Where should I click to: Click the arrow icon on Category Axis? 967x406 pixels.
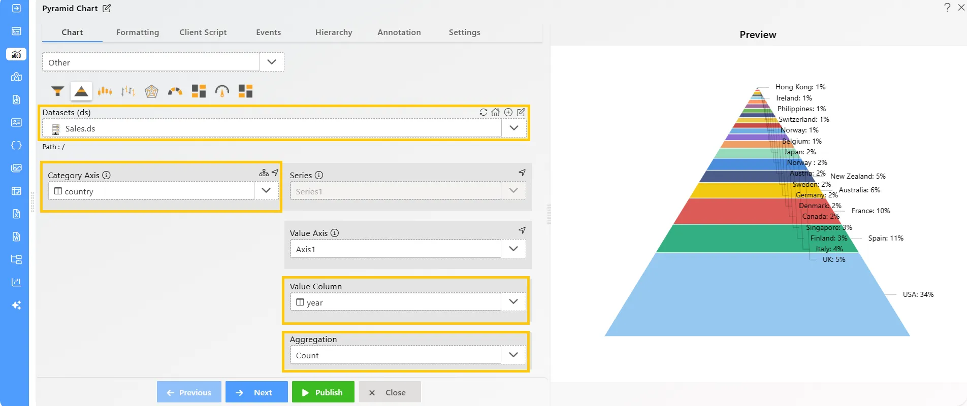pyautogui.click(x=275, y=173)
